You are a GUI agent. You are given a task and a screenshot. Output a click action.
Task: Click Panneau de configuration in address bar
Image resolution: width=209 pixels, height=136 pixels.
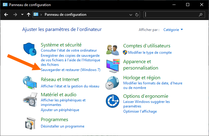pos(65,15)
